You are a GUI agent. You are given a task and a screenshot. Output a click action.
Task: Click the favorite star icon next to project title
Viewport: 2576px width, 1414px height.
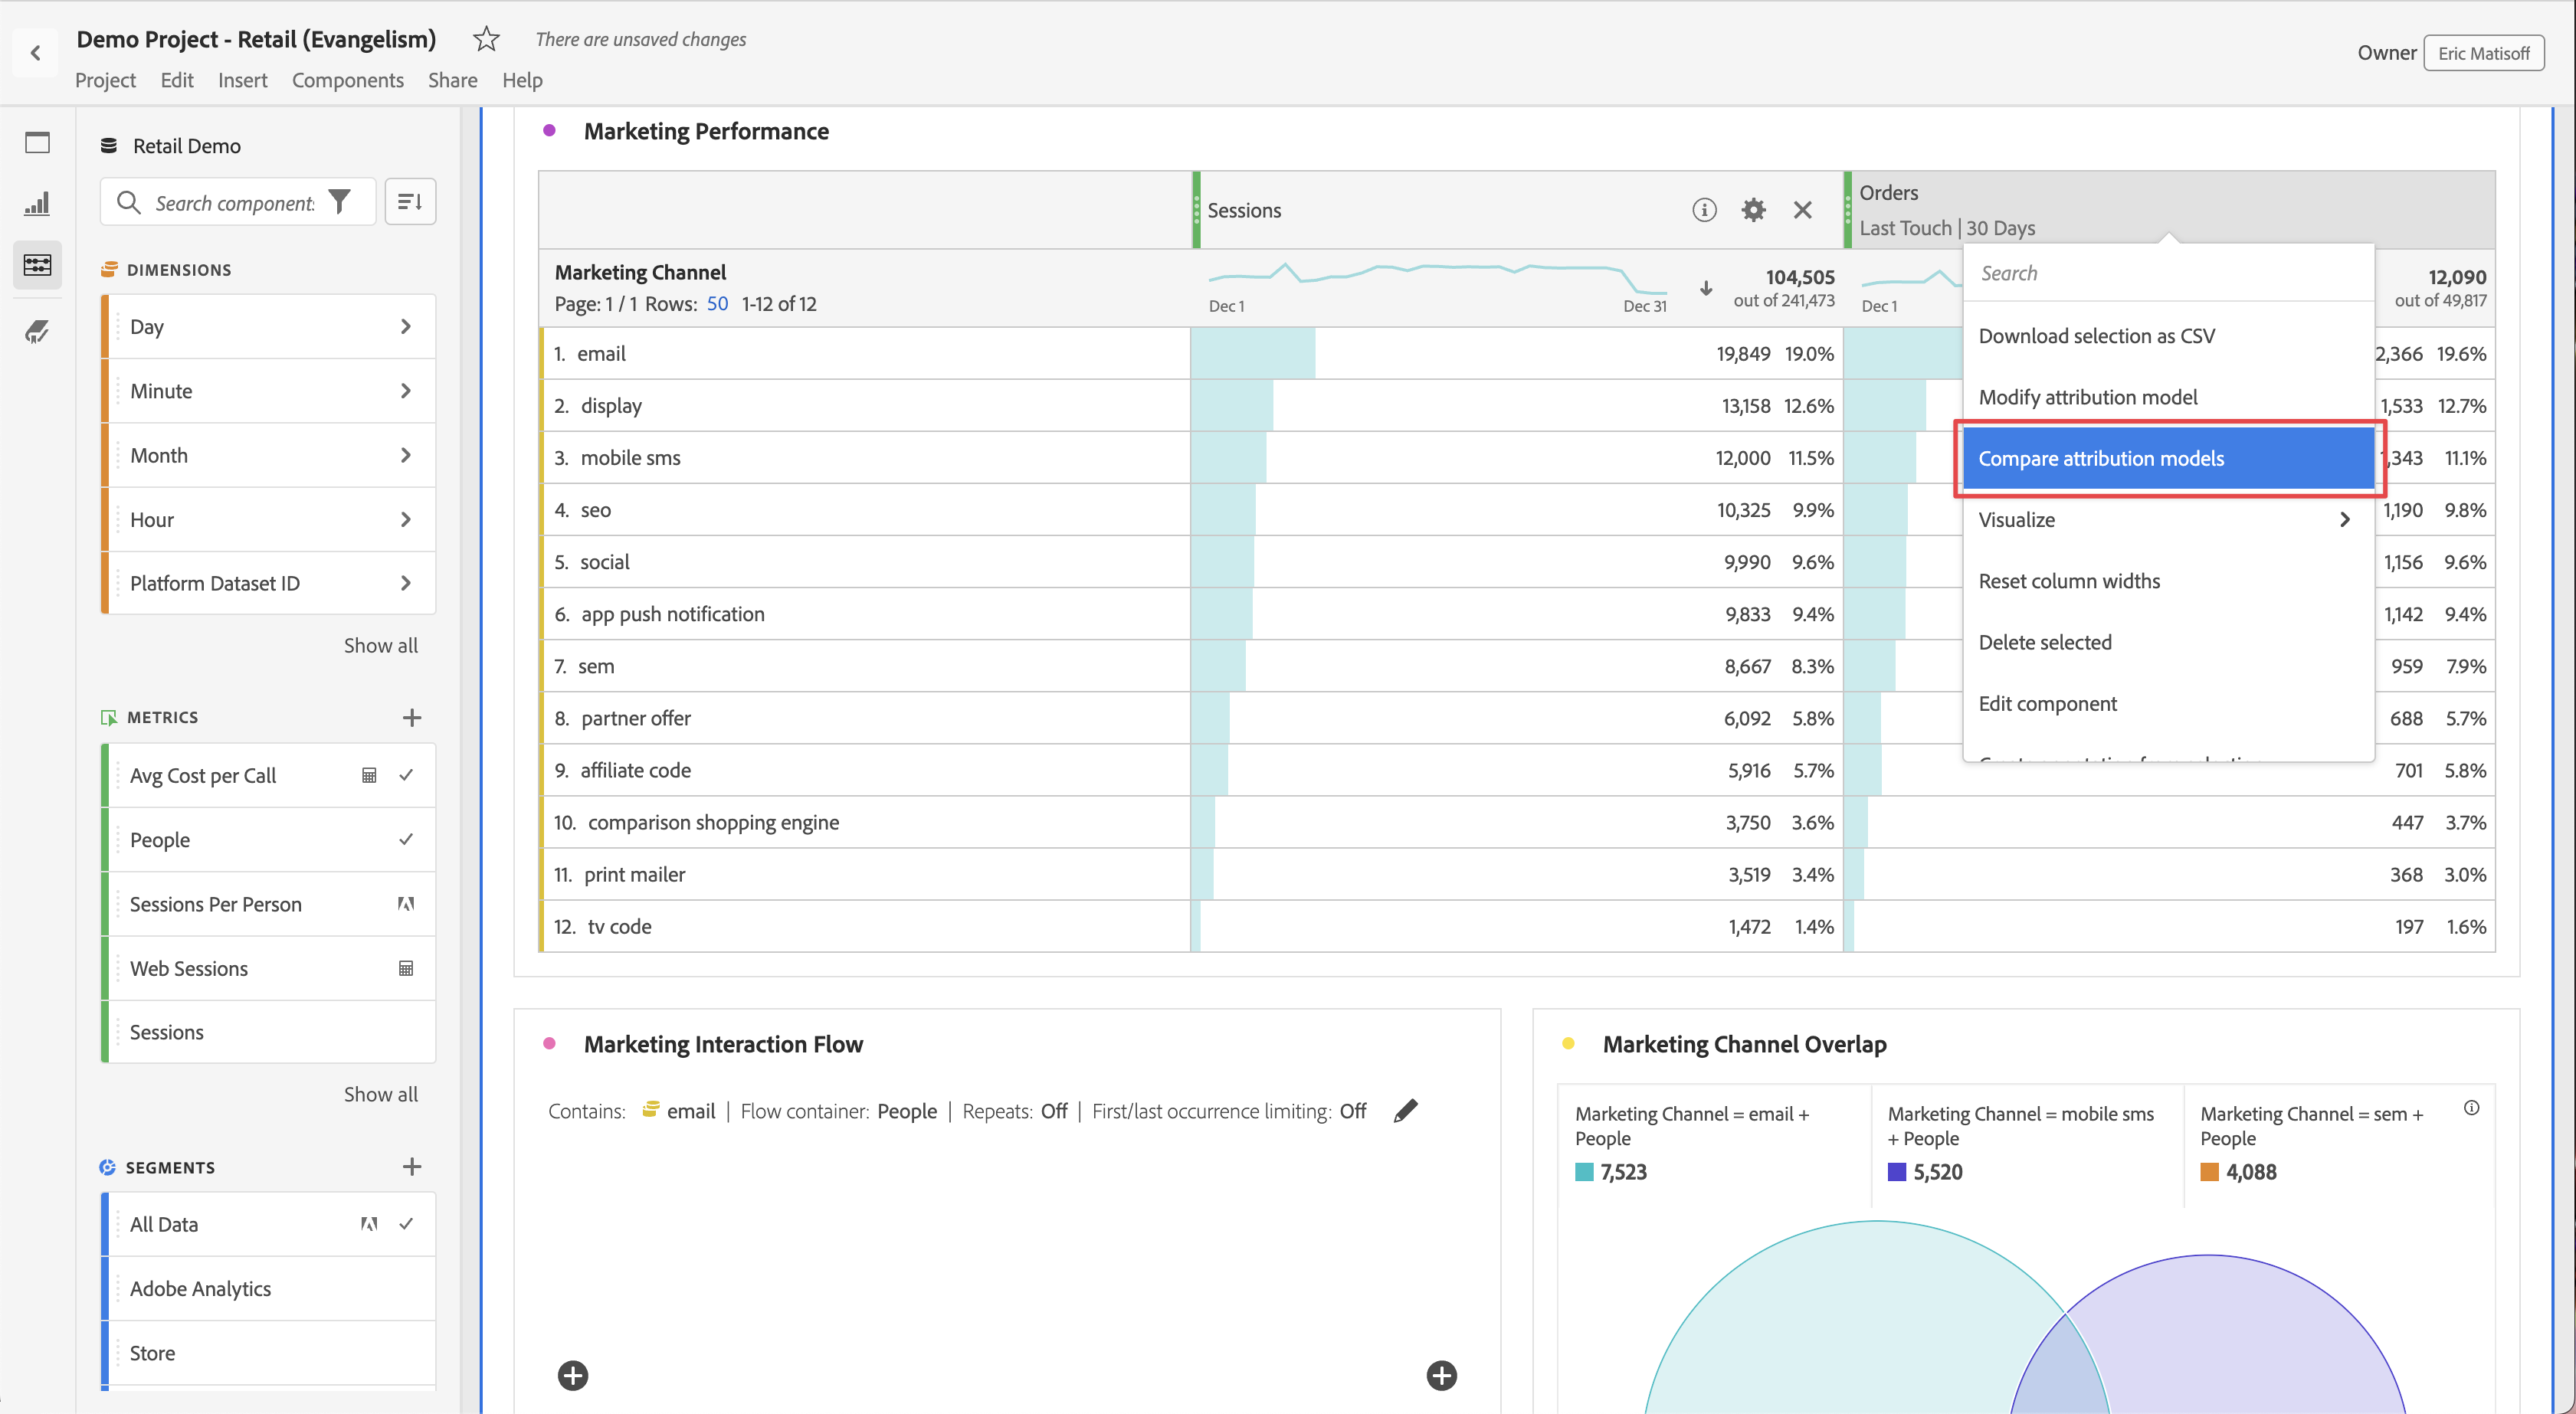[486, 39]
